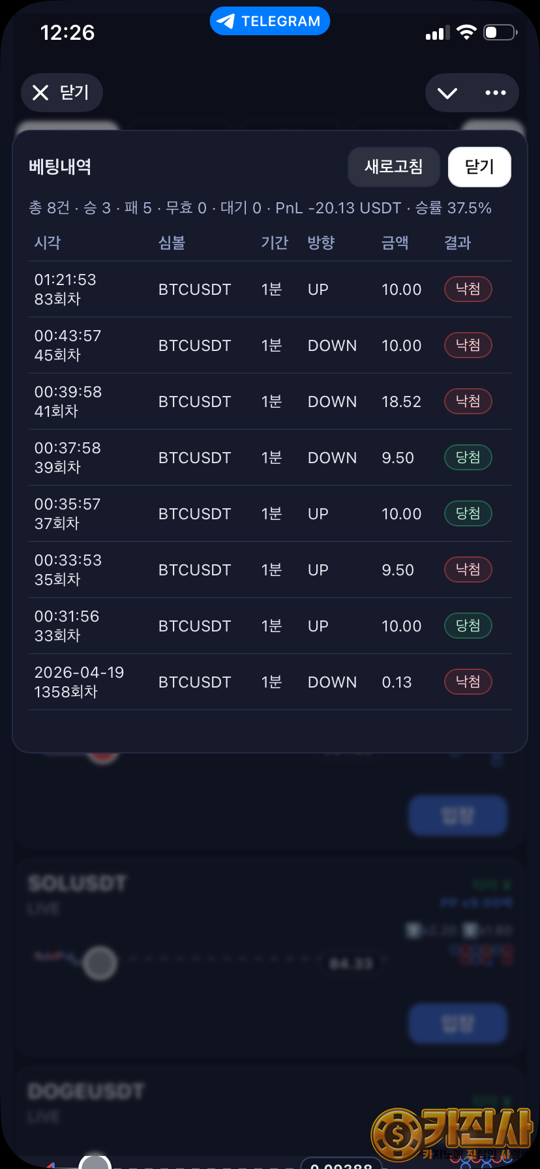The height and width of the screenshot is (1169, 540).
Task: Tap the Telegram return pill
Action: 269,21
